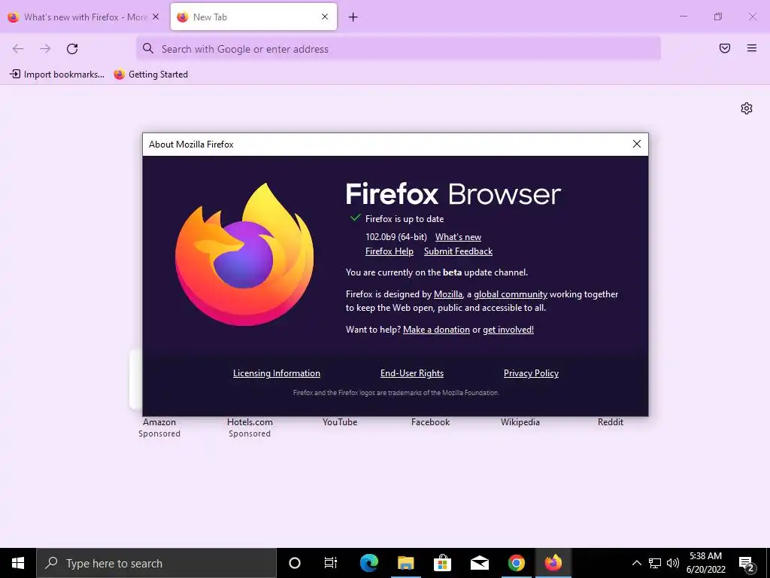Launch Google Chrome from taskbar
This screenshot has height=578, width=770.
coord(516,563)
